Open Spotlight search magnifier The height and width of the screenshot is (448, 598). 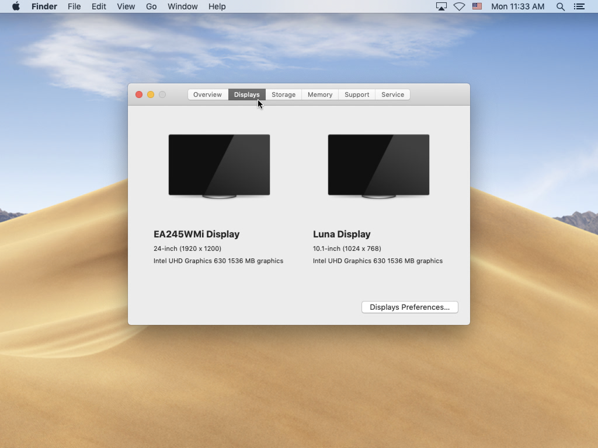(x=560, y=6)
